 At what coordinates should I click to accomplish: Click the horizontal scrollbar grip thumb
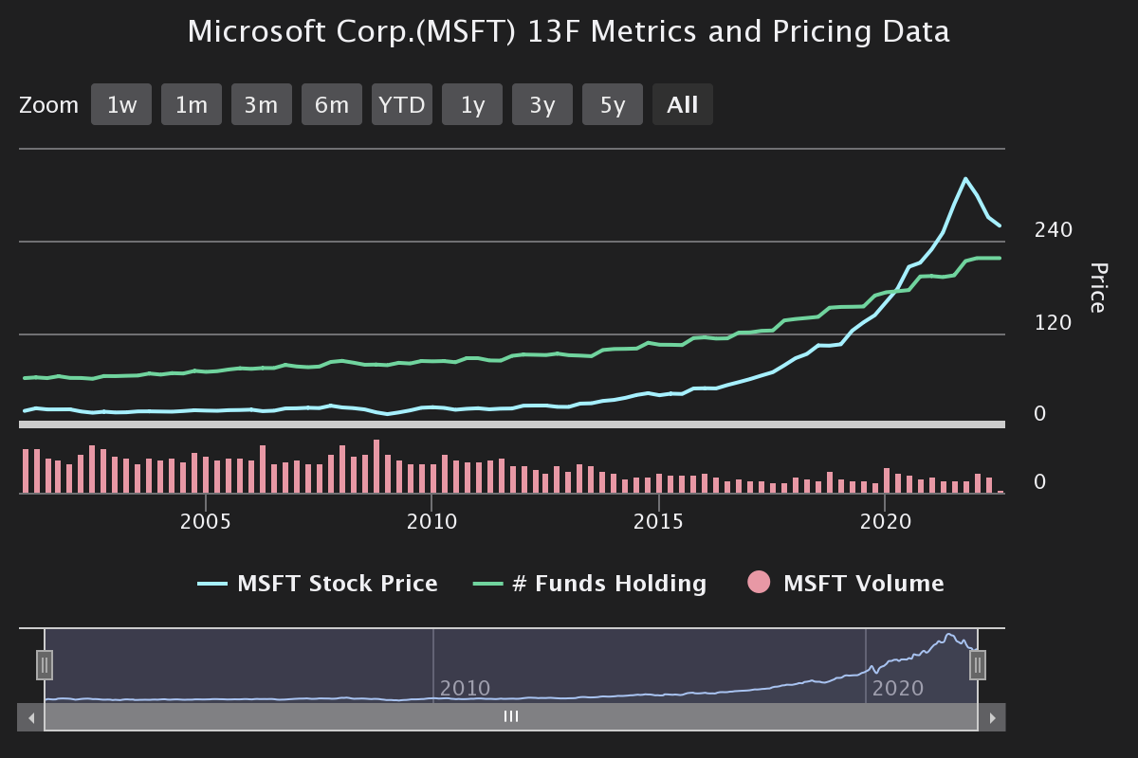coord(511,717)
